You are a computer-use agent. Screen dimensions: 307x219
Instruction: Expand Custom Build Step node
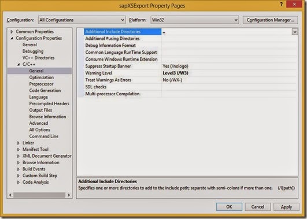coord(19,176)
